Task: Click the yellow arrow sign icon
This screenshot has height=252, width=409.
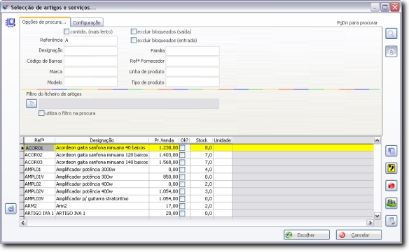Action: [391, 168]
